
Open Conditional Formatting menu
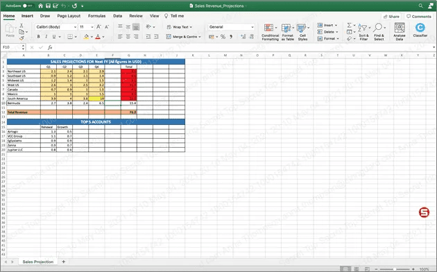(270, 32)
